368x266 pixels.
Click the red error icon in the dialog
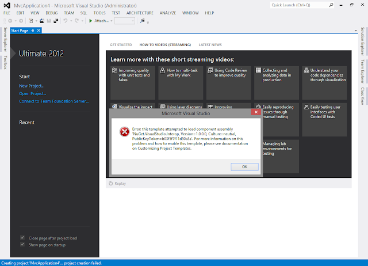pyautogui.click(x=124, y=132)
